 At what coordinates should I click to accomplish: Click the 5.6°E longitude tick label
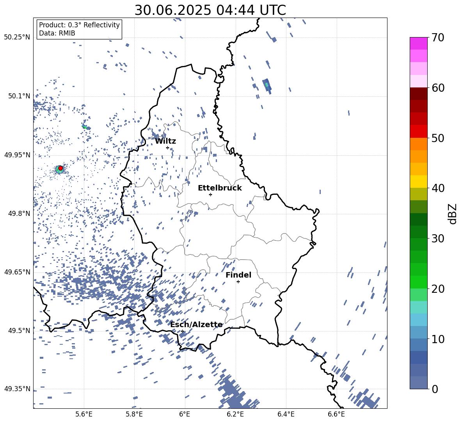click(84, 414)
